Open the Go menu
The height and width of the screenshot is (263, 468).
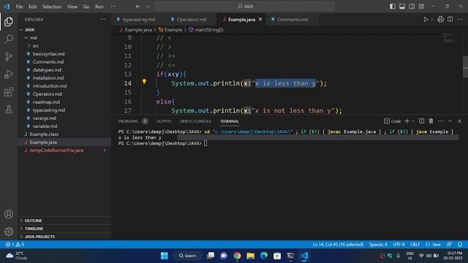tap(86, 7)
